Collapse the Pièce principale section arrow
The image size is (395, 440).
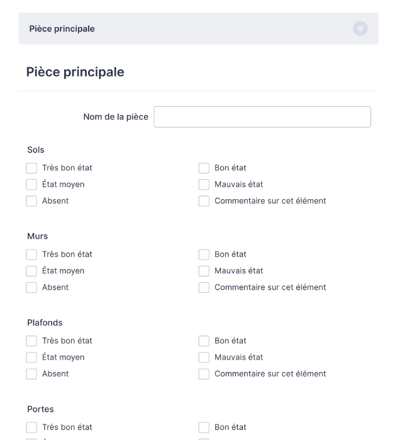(x=360, y=28)
